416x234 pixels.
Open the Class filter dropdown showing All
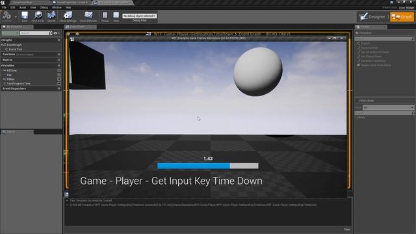(389, 107)
